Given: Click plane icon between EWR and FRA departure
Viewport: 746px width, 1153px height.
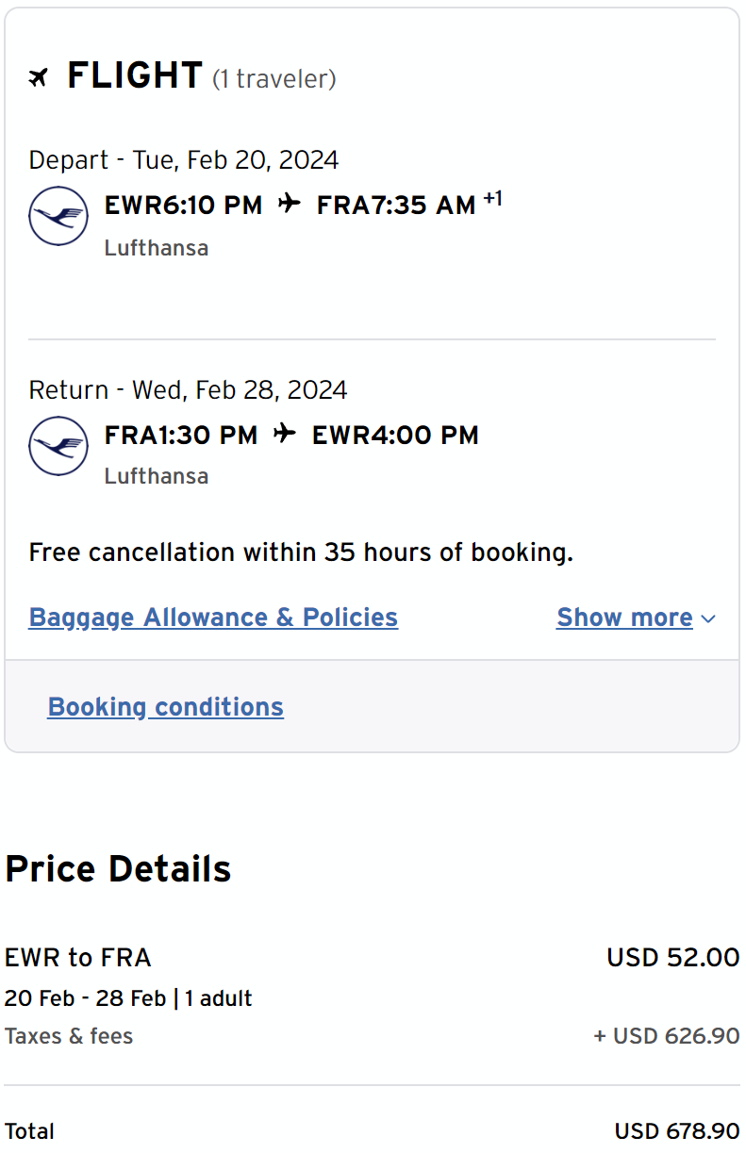Looking at the screenshot, I should pos(290,204).
